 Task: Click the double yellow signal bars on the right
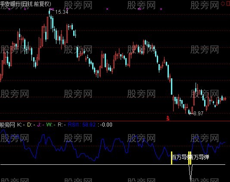190,158
